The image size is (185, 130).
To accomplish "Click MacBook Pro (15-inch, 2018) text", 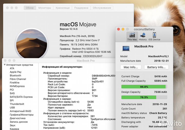I will [77, 36].
